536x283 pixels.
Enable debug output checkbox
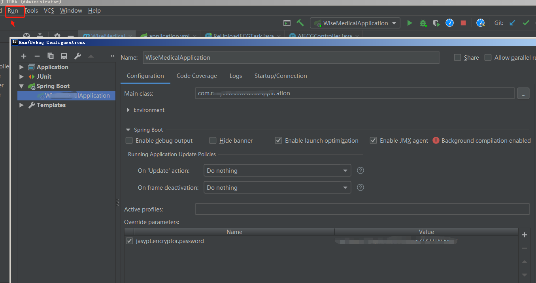(129, 140)
